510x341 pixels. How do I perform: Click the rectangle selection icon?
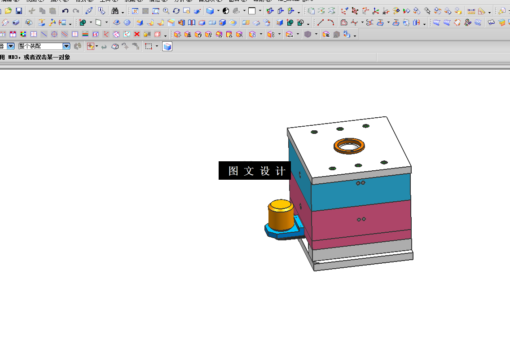click(149, 47)
